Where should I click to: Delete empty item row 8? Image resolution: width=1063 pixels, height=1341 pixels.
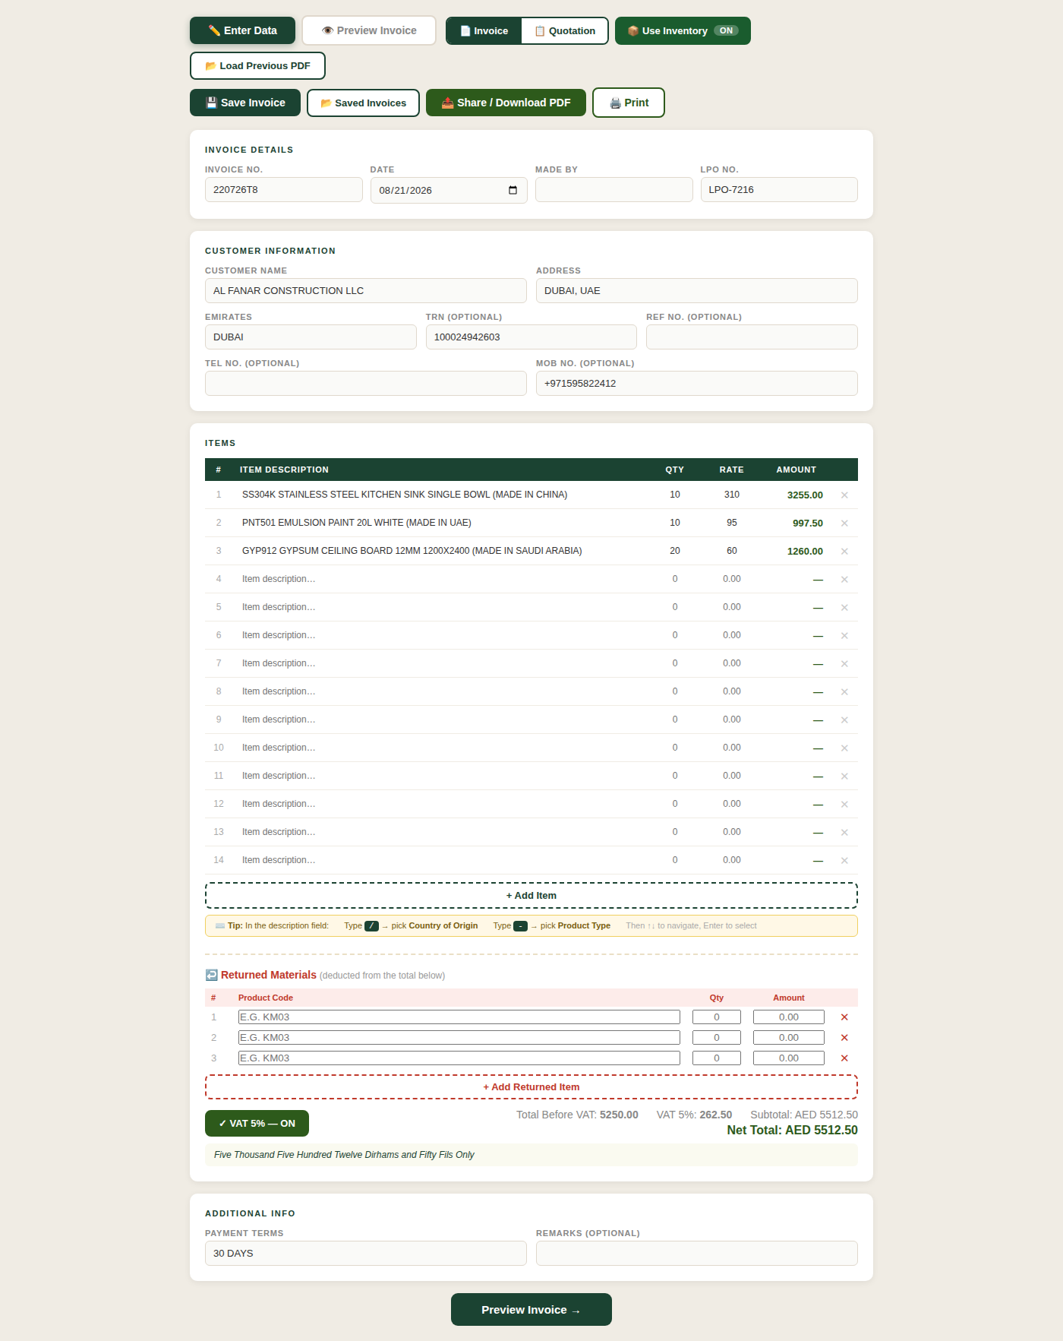pos(844,692)
